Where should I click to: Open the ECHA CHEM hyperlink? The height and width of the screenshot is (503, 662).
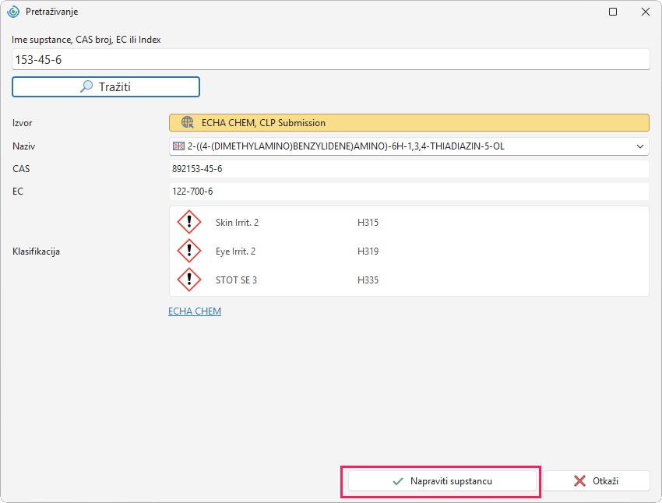[x=195, y=311]
